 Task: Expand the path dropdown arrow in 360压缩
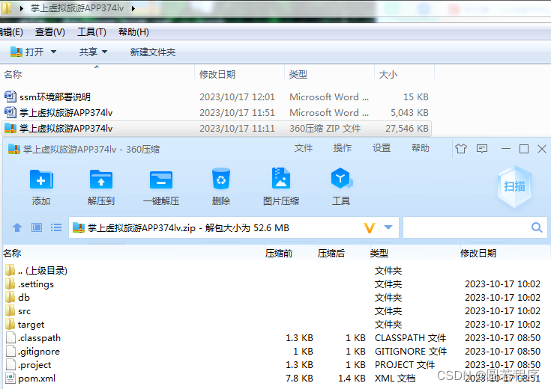coord(388,227)
